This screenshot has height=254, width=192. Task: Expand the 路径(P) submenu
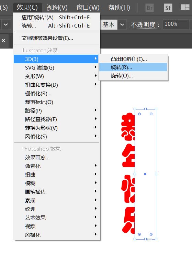point(56,110)
